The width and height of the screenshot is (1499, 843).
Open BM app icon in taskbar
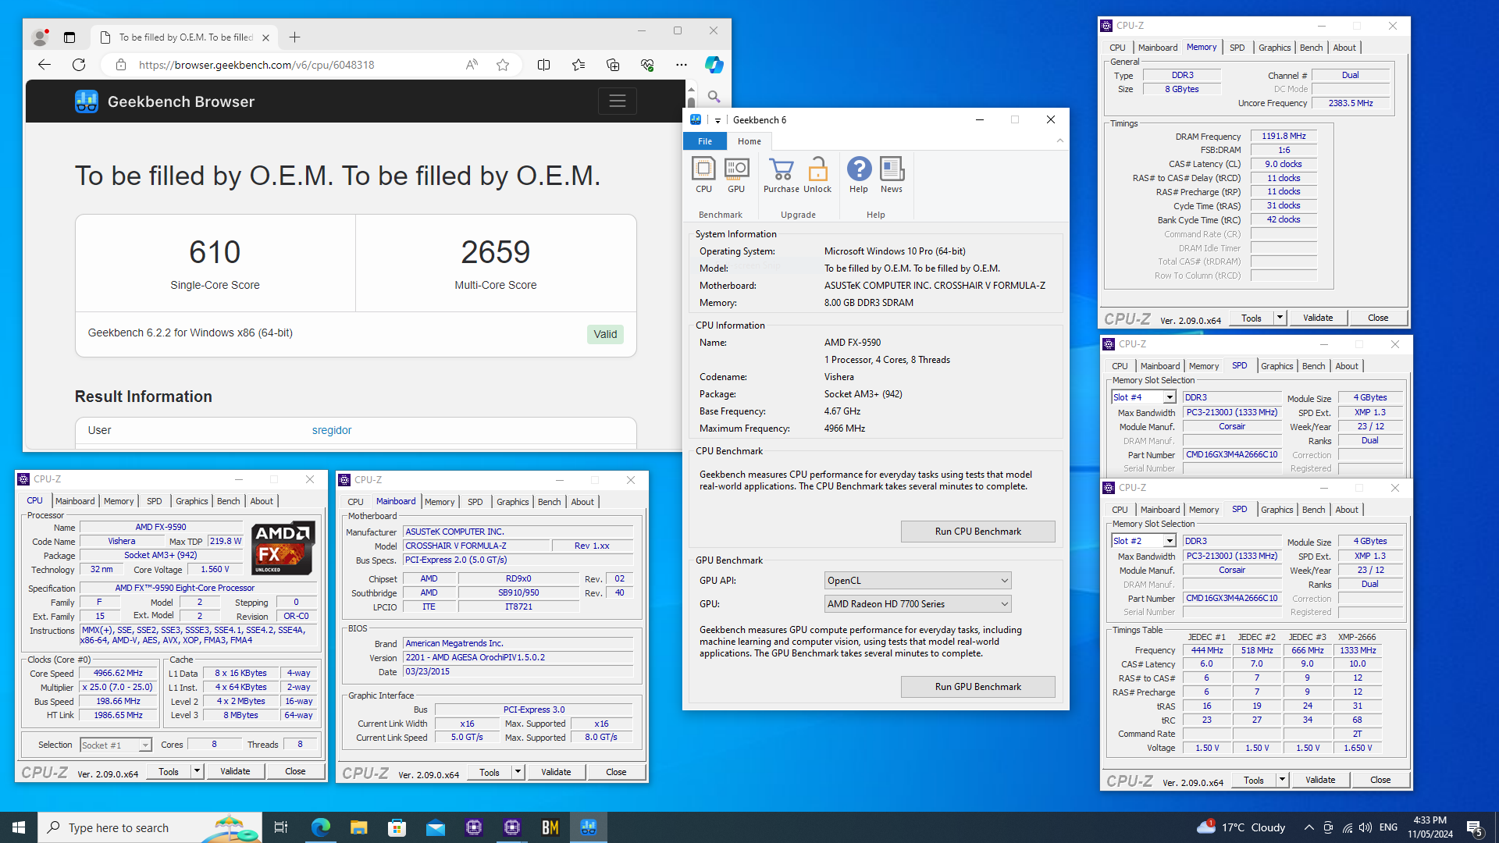550,827
